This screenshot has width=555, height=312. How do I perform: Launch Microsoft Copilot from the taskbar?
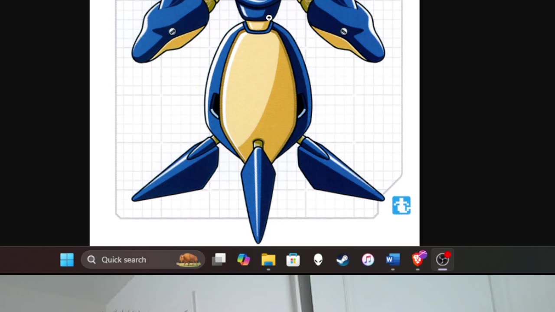[x=243, y=260]
